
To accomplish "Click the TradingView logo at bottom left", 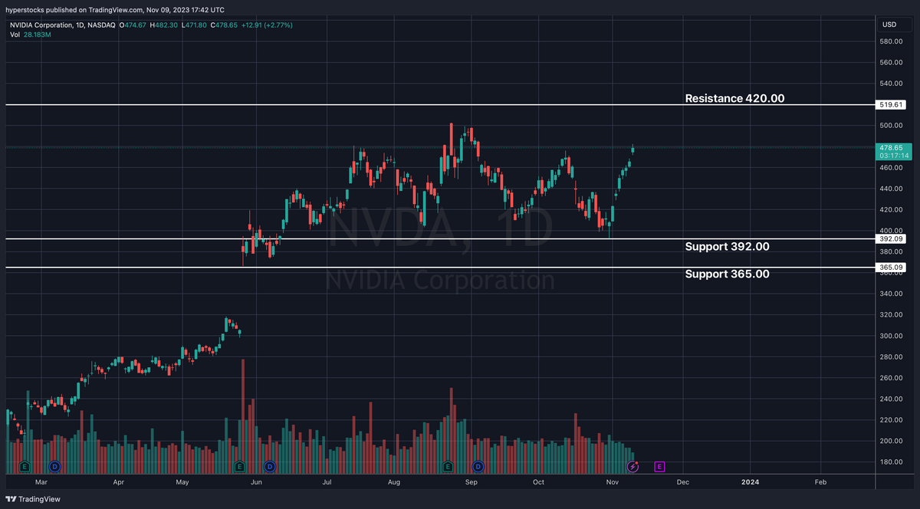I will (34, 499).
